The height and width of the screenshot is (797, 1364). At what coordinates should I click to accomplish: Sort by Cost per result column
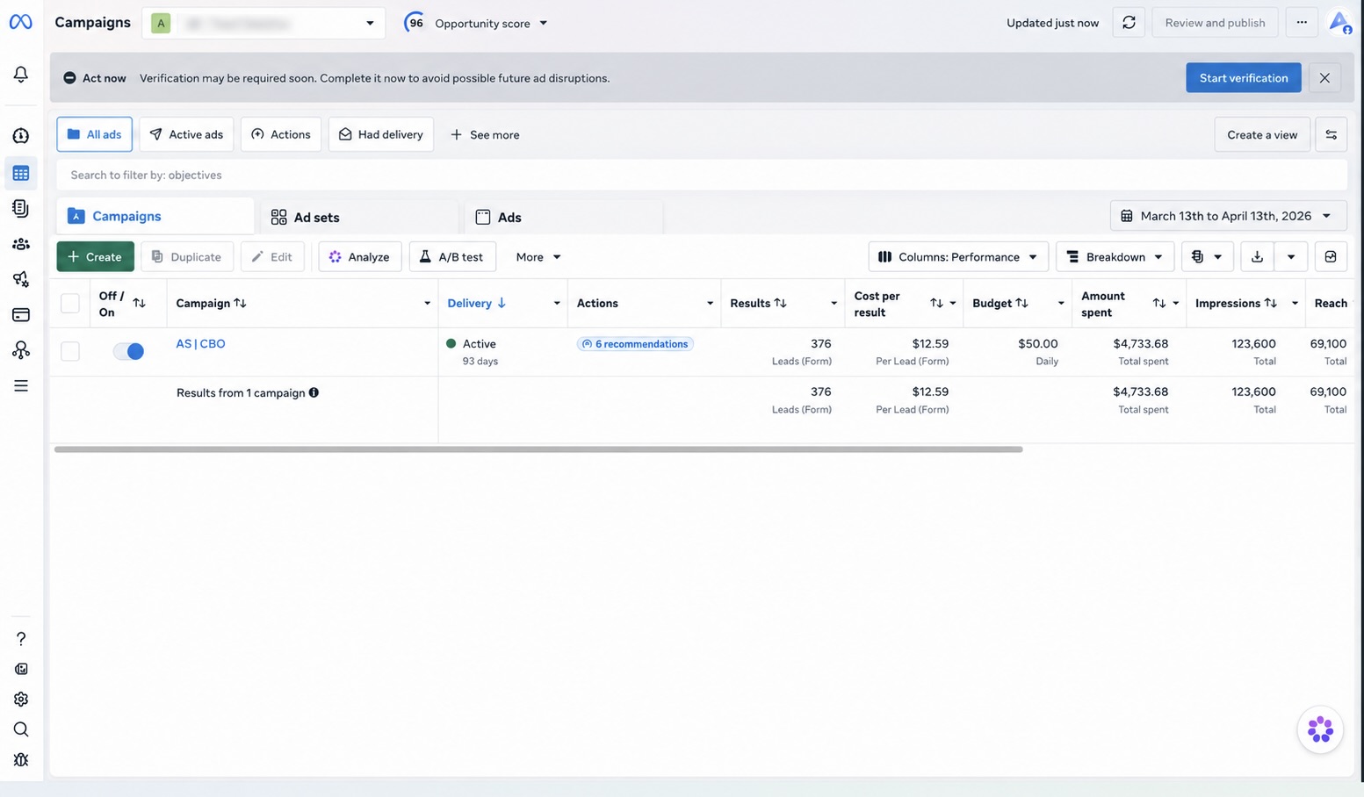coord(936,304)
